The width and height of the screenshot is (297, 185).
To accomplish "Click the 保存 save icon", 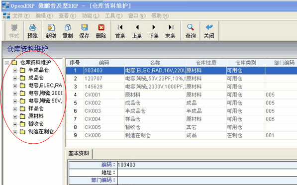I will 84,27.
